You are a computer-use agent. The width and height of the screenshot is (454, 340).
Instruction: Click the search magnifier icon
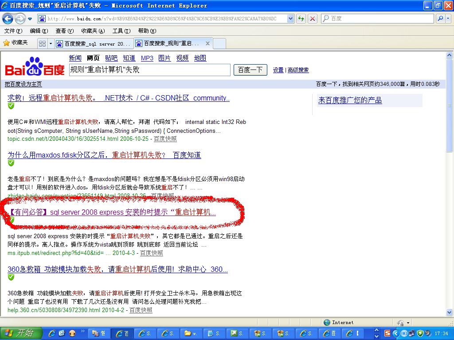tap(439, 19)
